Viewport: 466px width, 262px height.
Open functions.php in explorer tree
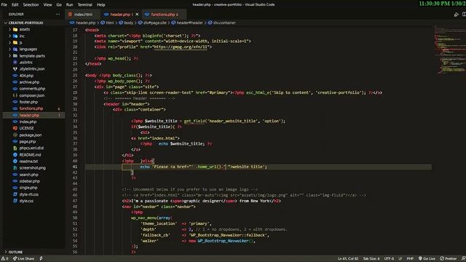tap(31, 108)
